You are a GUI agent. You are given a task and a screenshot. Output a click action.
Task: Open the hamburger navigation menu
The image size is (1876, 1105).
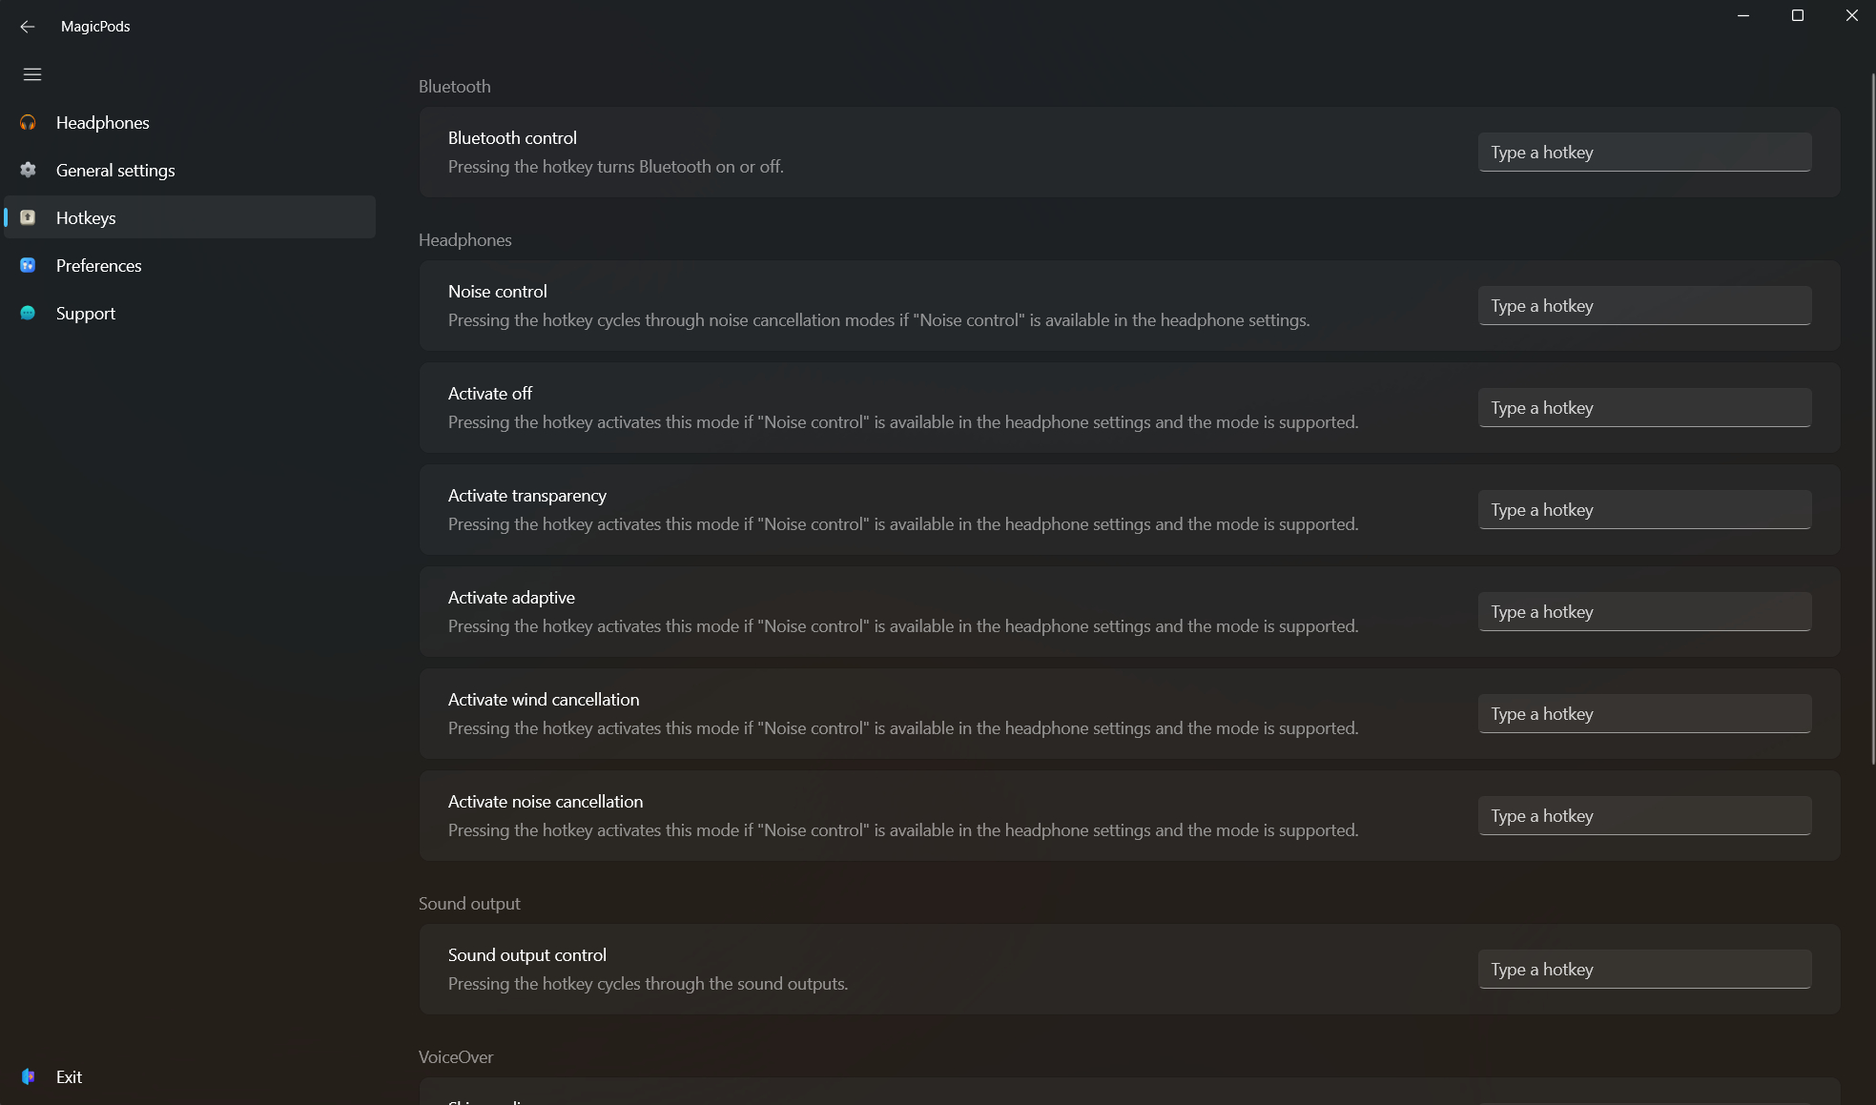32,74
